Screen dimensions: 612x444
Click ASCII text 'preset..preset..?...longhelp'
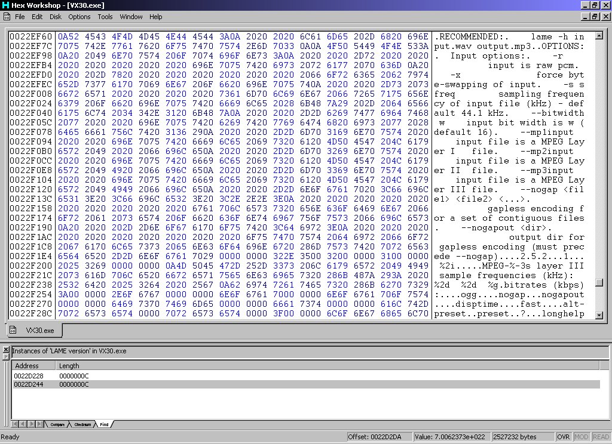[509, 314]
